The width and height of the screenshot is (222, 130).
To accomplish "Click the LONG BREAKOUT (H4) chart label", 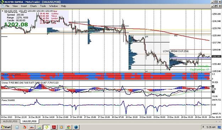I will [x=175, y=51].
